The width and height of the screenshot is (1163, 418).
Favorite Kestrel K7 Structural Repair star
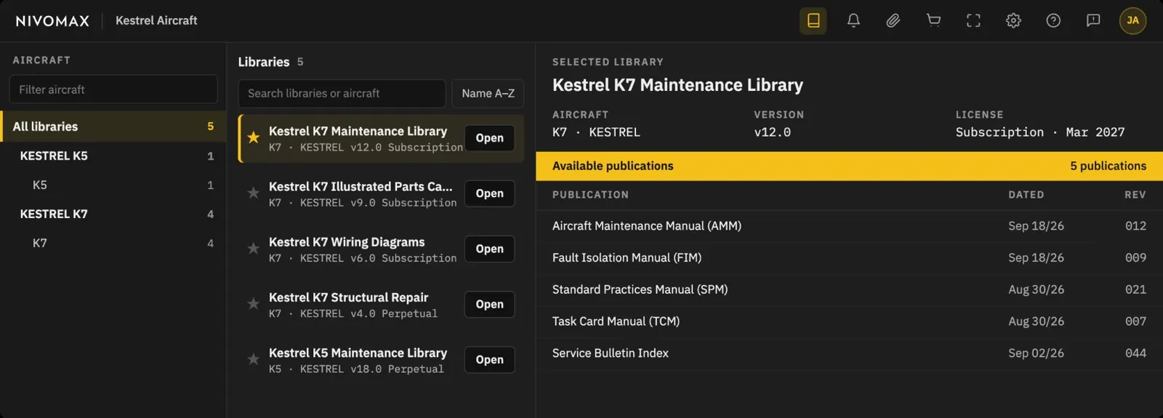pyautogui.click(x=254, y=303)
